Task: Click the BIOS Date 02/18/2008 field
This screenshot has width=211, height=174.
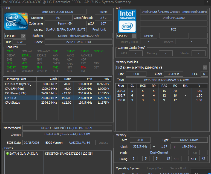Action: click(32, 143)
